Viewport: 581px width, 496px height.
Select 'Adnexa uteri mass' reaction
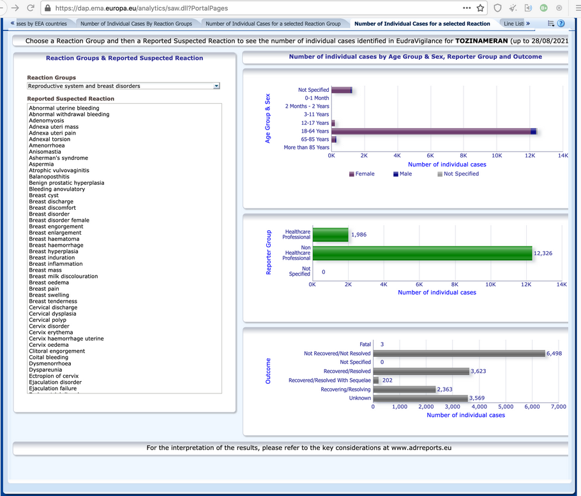pyautogui.click(x=54, y=127)
